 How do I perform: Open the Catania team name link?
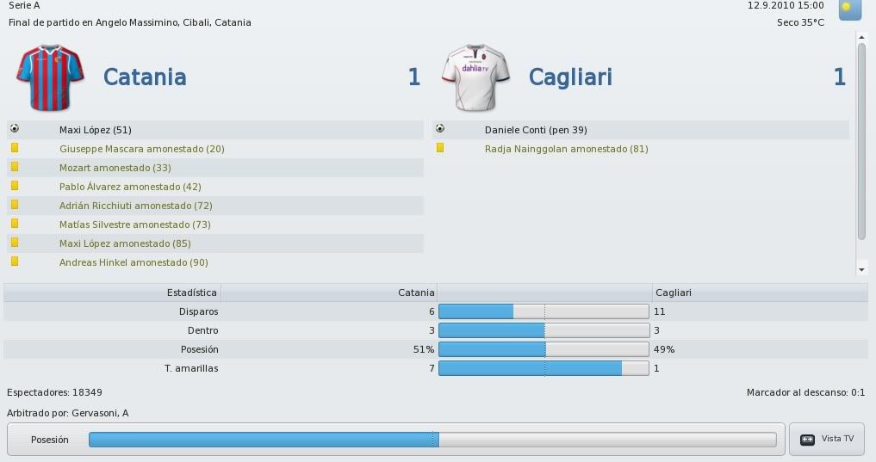145,77
